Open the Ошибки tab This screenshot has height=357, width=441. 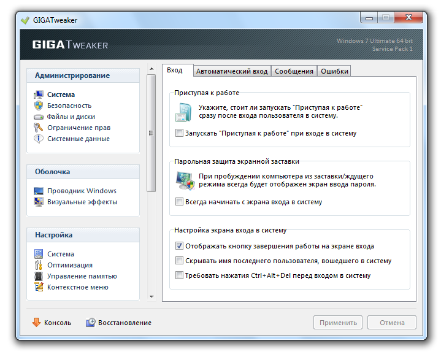pos(334,71)
